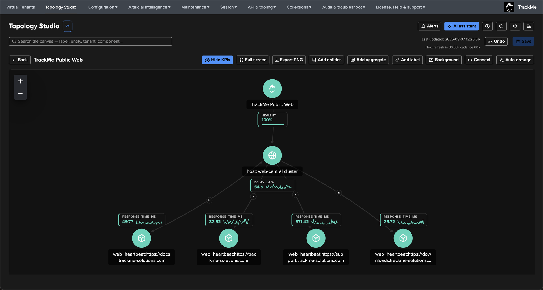Undo the last change
543x290 pixels.
496,42
